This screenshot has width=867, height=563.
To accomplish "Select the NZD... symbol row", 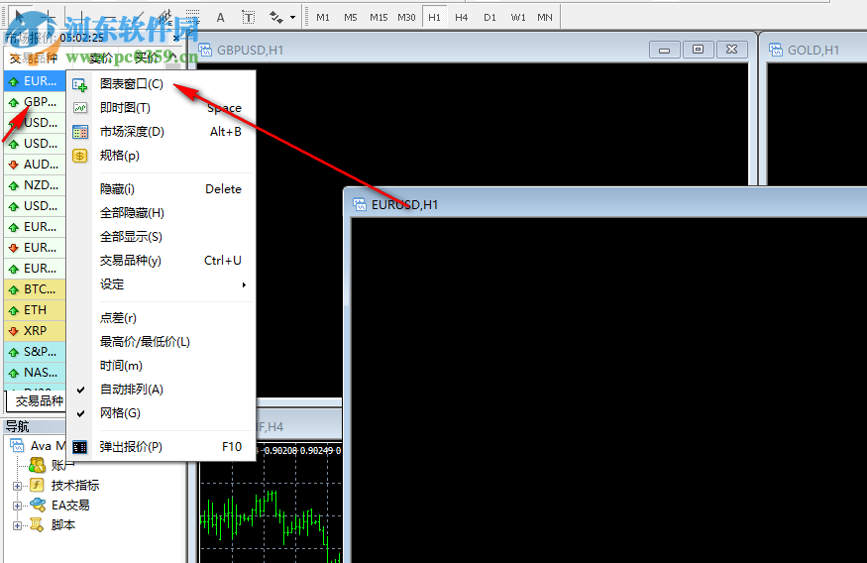I will point(35,184).
